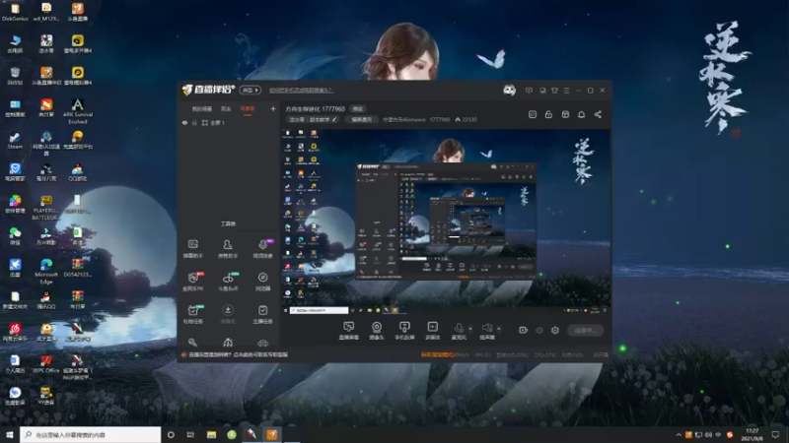Open stream settings gear icon
This screenshot has height=443, width=789.
pos(555,330)
